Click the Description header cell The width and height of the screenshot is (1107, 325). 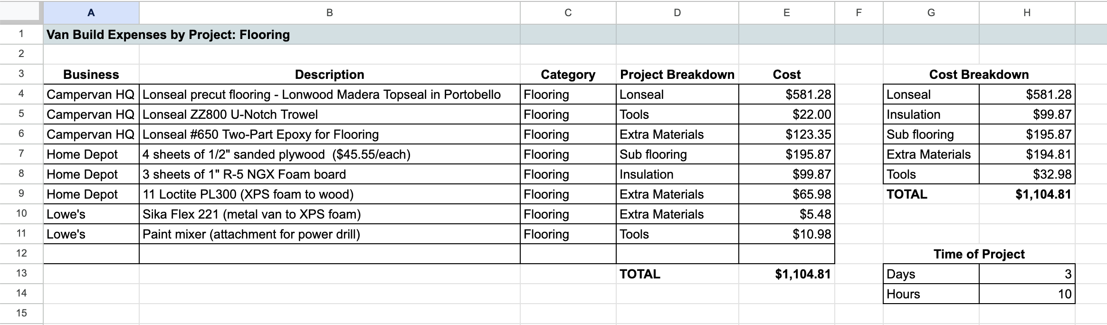pyautogui.click(x=329, y=75)
